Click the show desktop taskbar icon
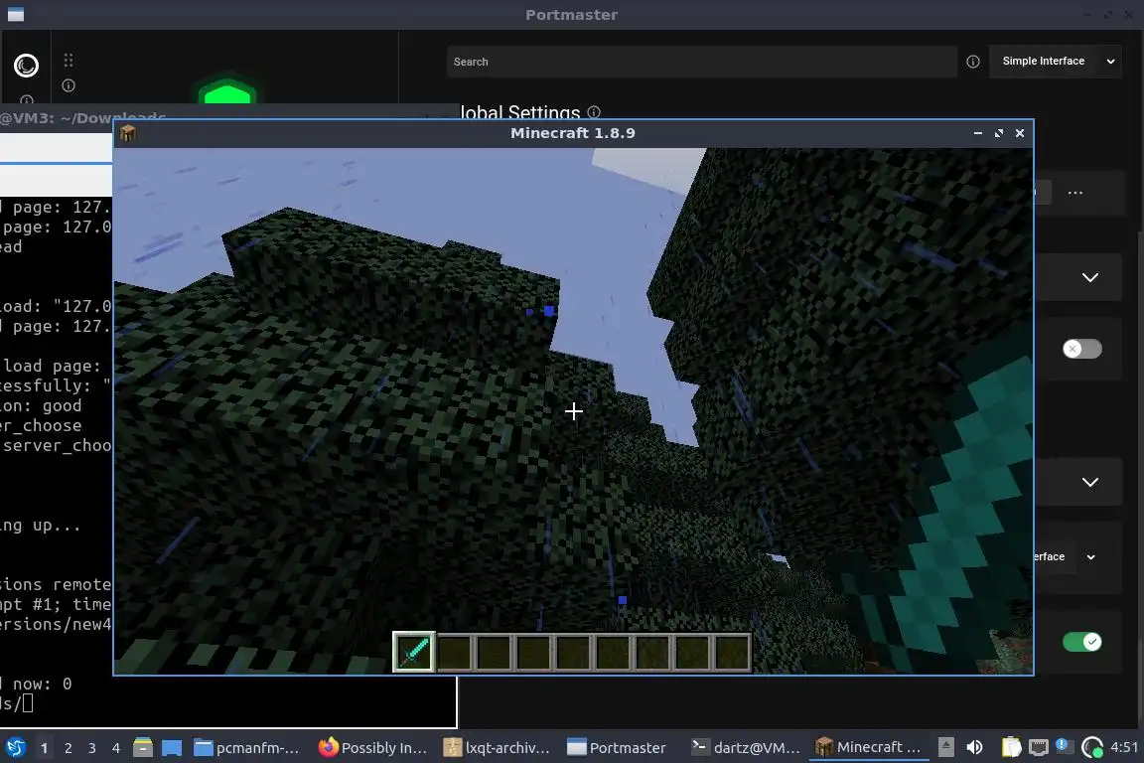 [172, 748]
